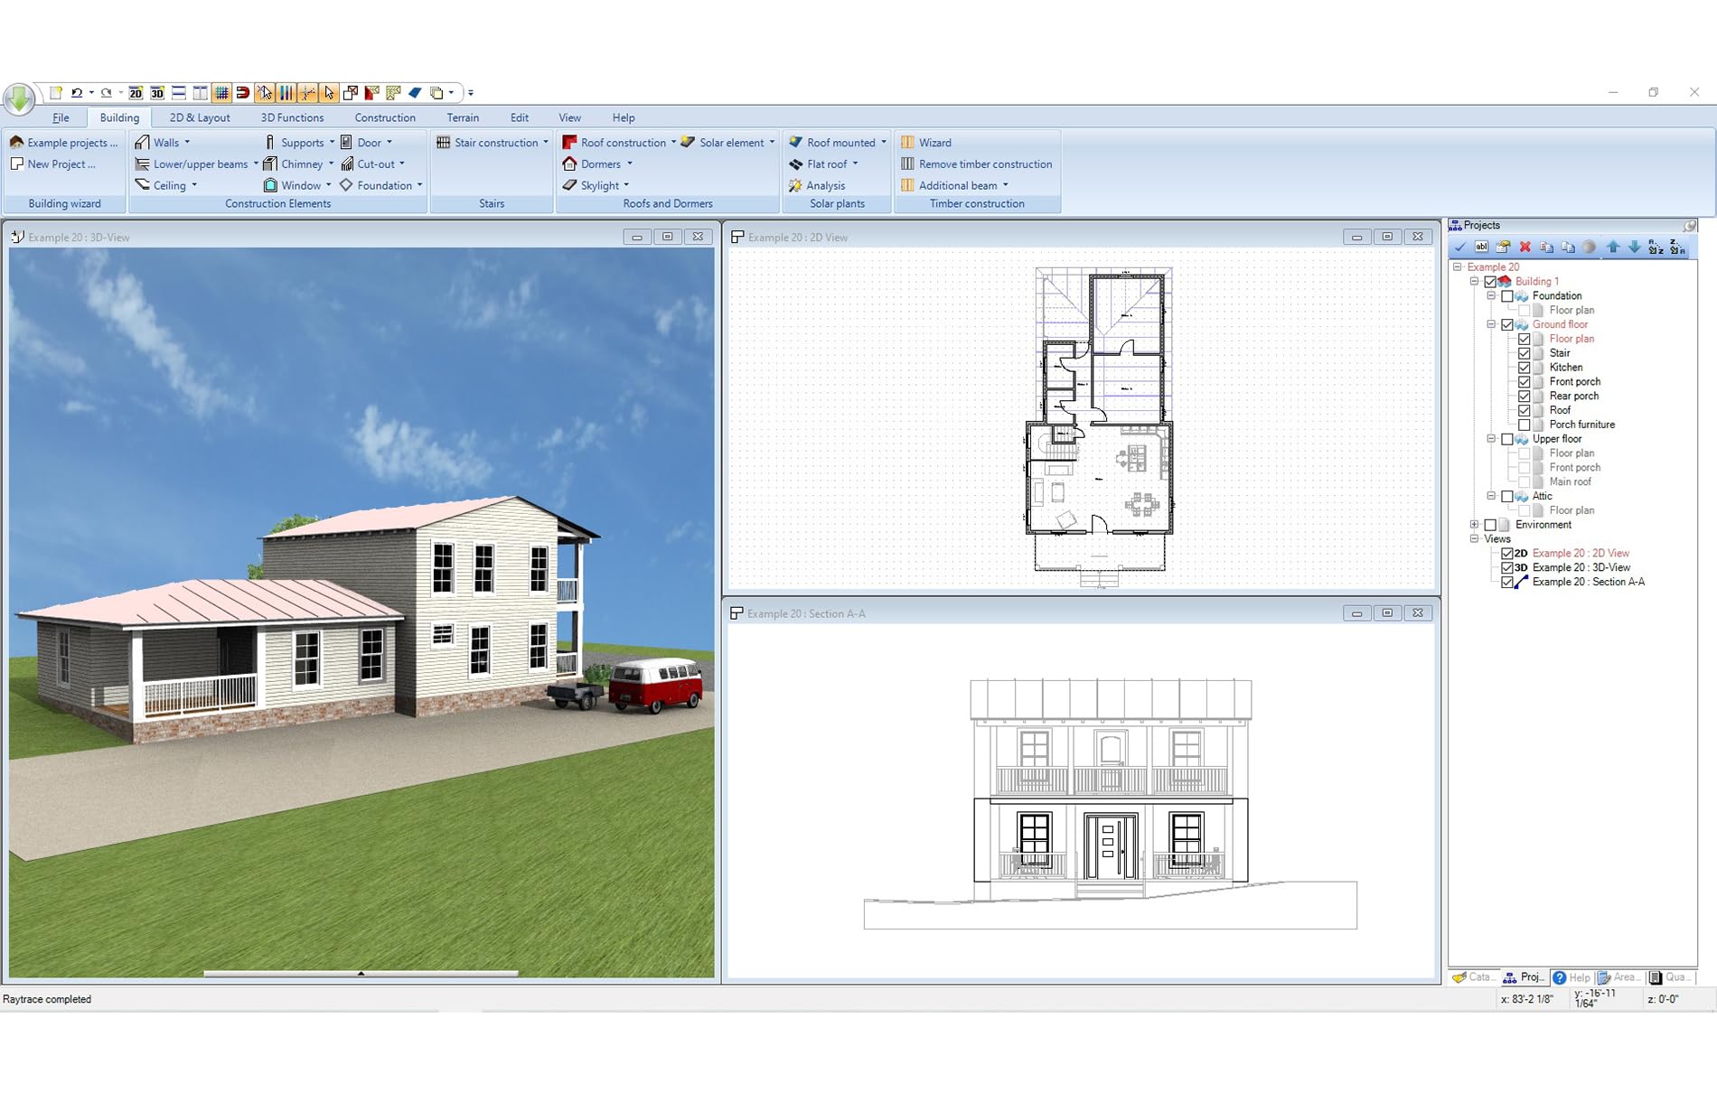Viewport: 1717px width, 1093px height.
Task: Click the quick access toolbar customize arrow
Action: point(471,93)
